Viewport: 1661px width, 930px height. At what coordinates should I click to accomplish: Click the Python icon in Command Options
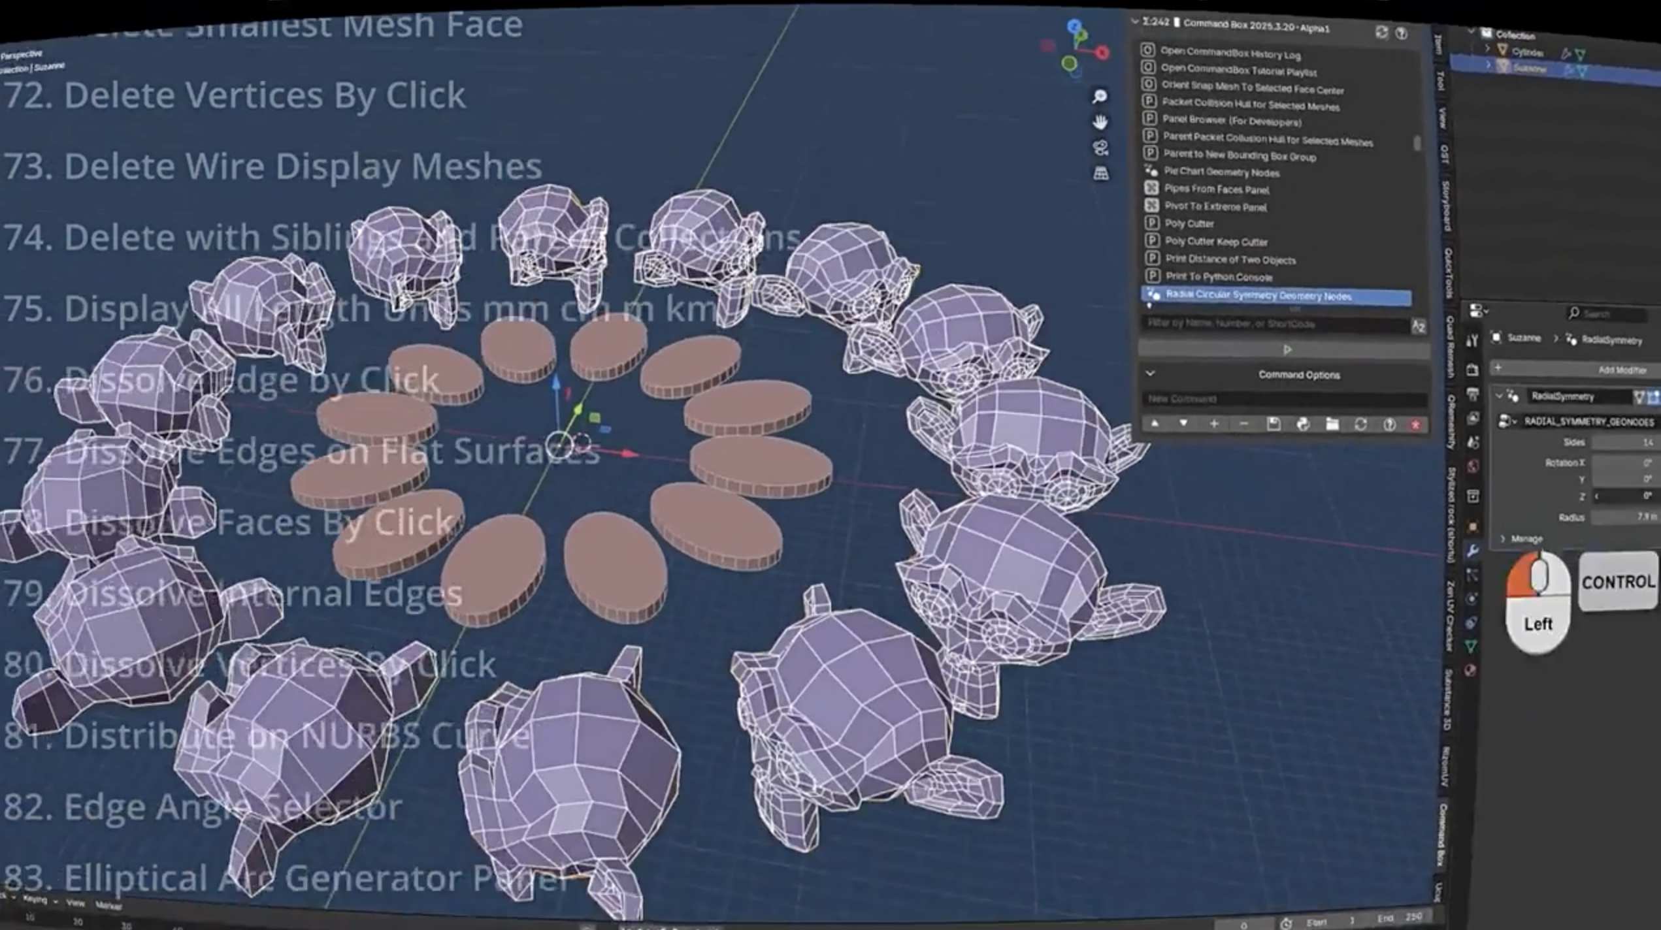pyautogui.click(x=1303, y=425)
